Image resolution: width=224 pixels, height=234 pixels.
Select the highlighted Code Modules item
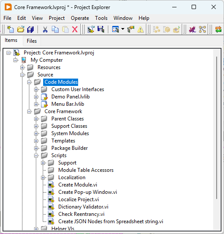click(61, 82)
